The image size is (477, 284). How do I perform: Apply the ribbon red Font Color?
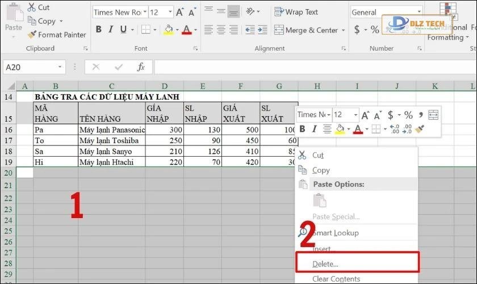pyautogui.click(x=186, y=30)
